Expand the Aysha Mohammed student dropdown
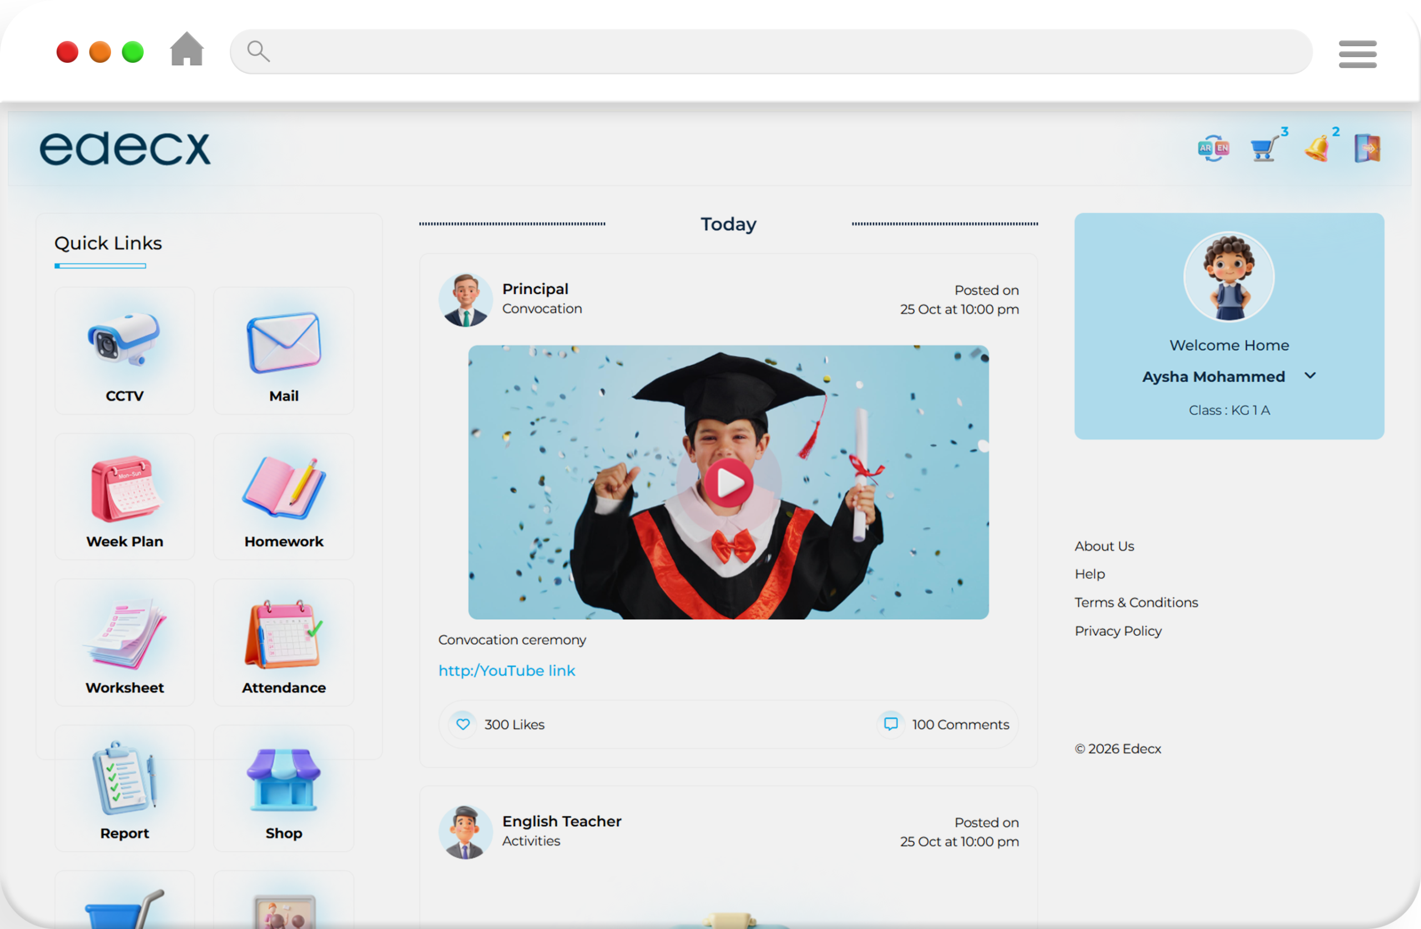 click(x=1310, y=376)
